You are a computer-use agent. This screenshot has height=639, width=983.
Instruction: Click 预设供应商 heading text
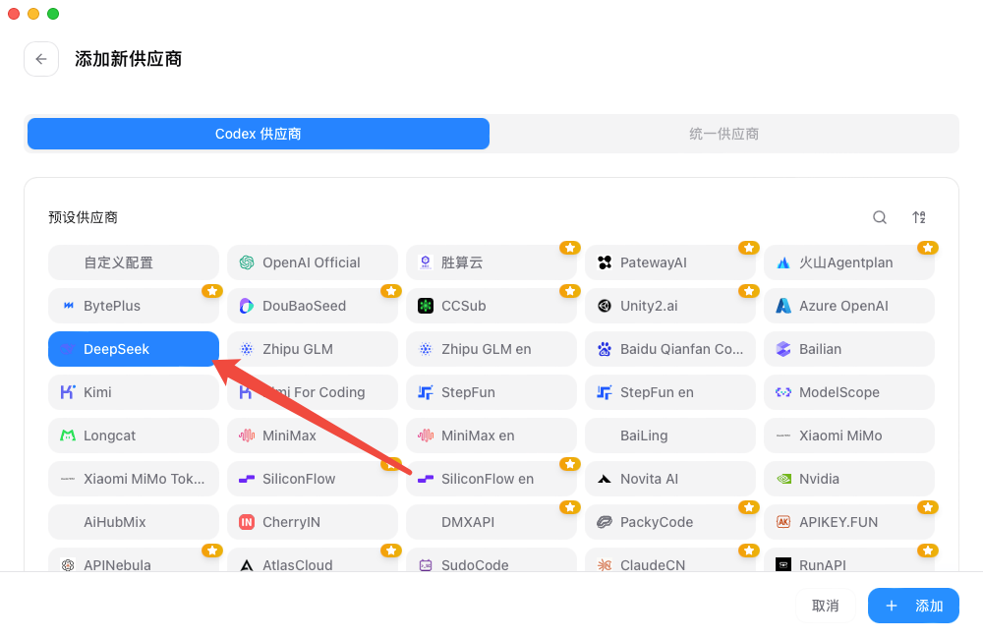pos(83,217)
